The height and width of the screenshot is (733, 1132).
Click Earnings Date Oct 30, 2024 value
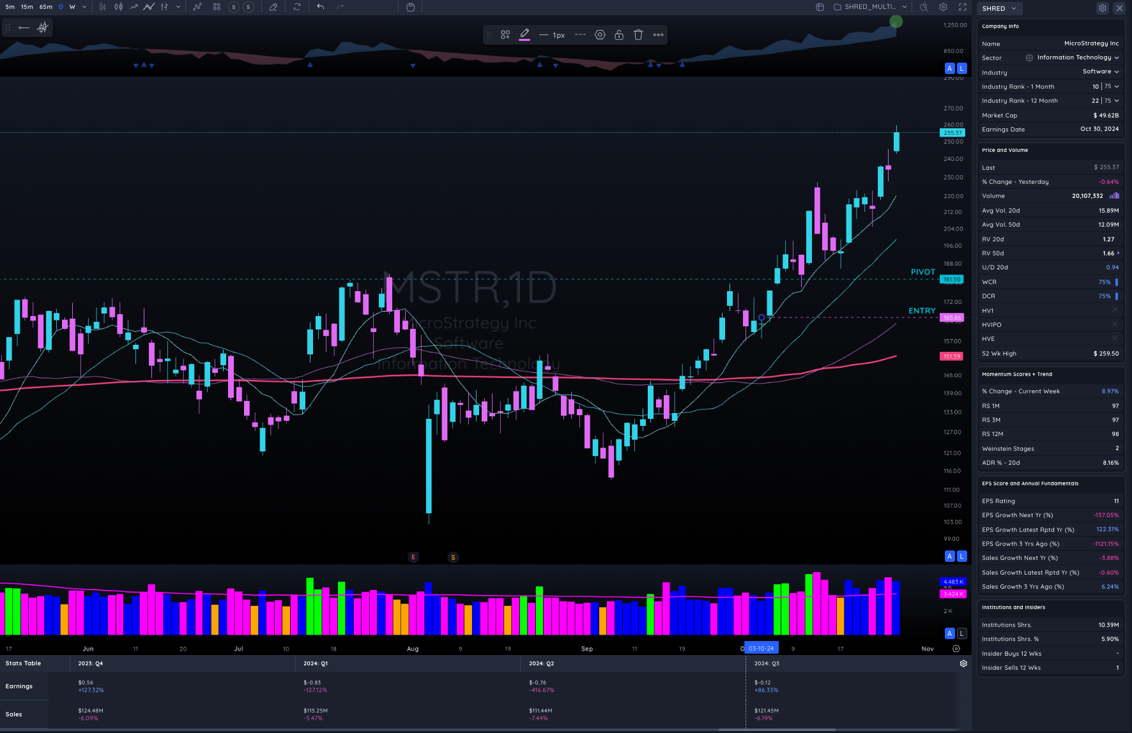[1099, 129]
